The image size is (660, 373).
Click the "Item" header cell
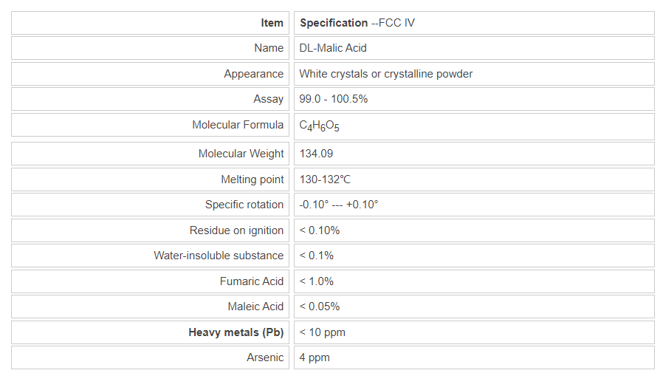[272, 23]
